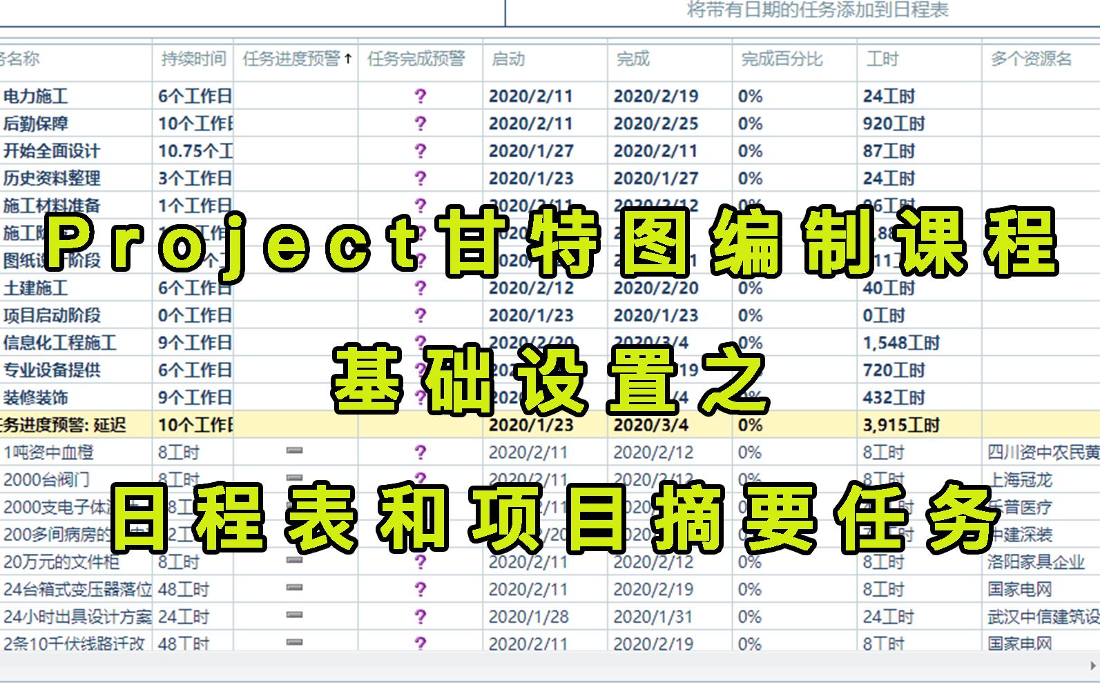Click total work 3,915工时 in group row
This screenshot has width=1100, height=687.
coord(902,425)
